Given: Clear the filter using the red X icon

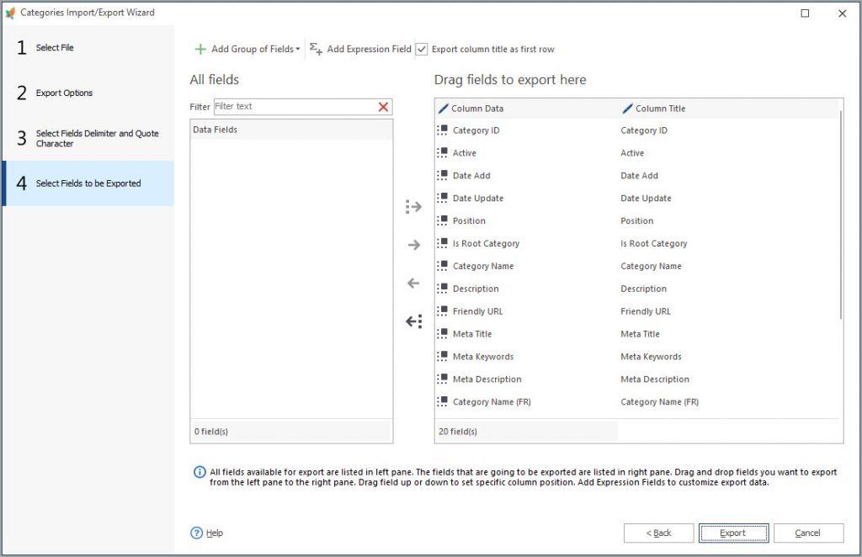Looking at the screenshot, I should (x=384, y=107).
